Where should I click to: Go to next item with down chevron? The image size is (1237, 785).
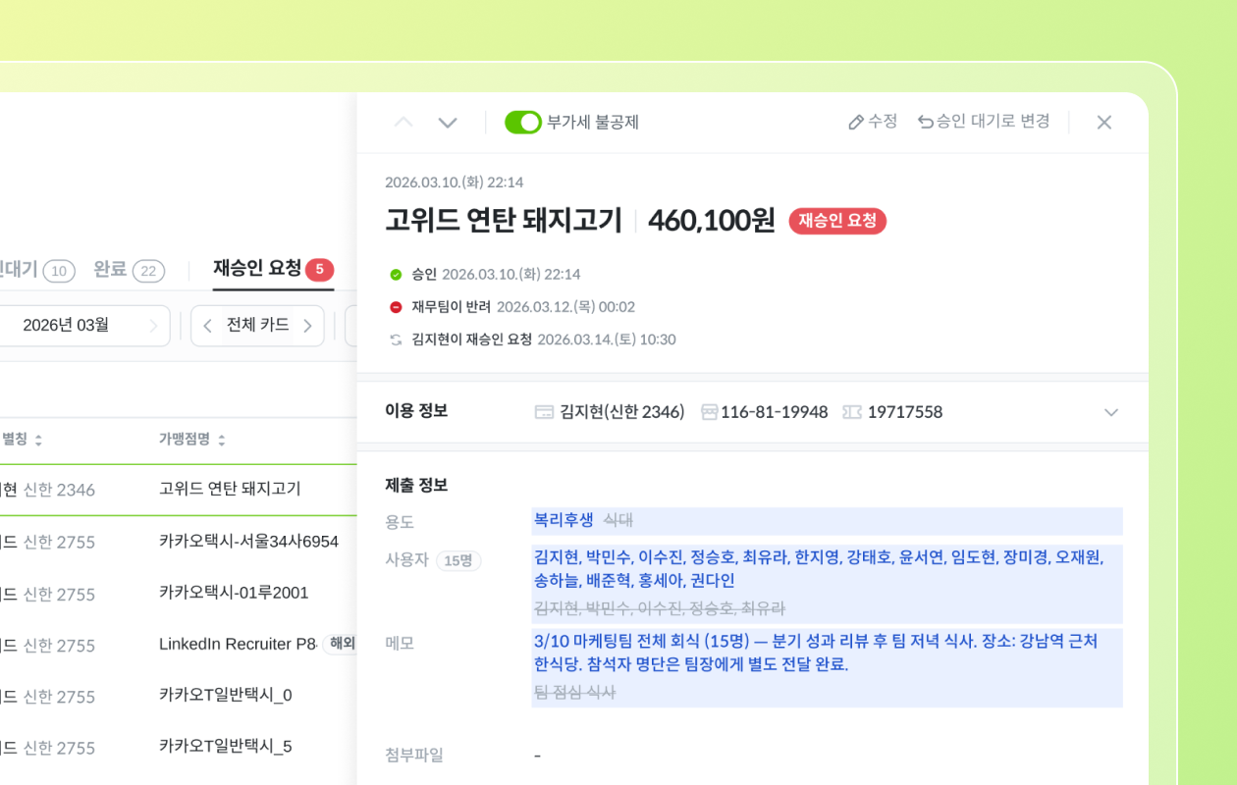448,123
